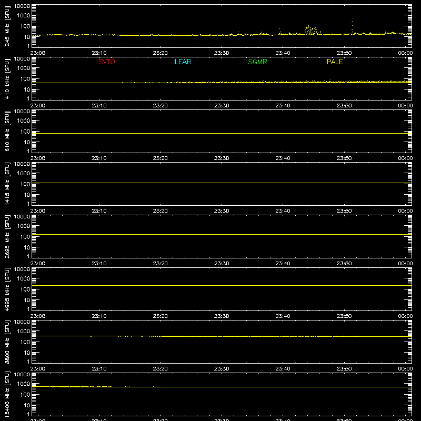The image size is (421, 421).
Task: Click the cyan LEAR station label
Action: pyautogui.click(x=183, y=62)
